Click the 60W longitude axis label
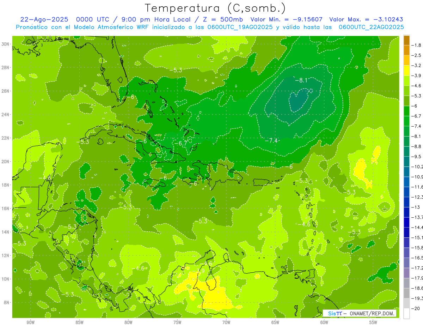The image size is (423, 327). (x=324, y=322)
